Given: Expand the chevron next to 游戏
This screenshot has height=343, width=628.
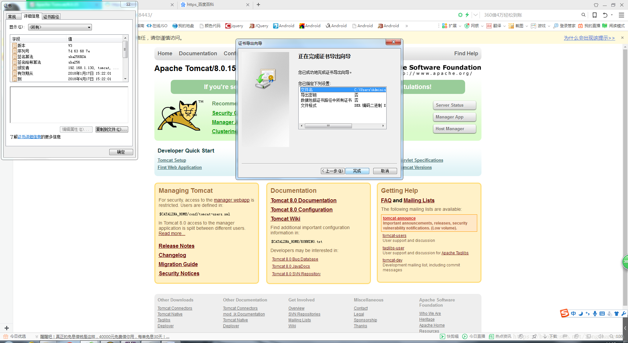Looking at the screenshot, I should [549, 26].
